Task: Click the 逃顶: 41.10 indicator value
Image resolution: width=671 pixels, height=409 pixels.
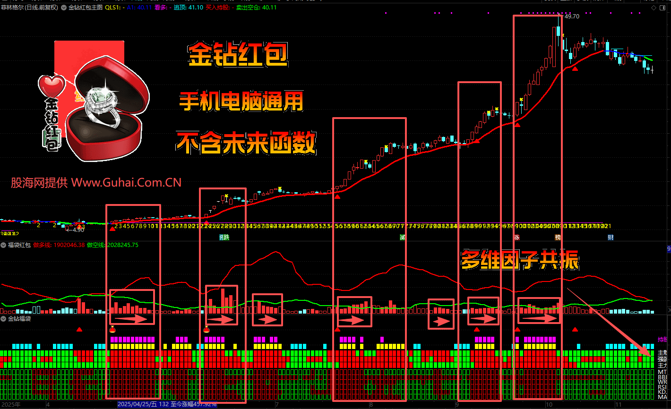Action: pos(189,8)
